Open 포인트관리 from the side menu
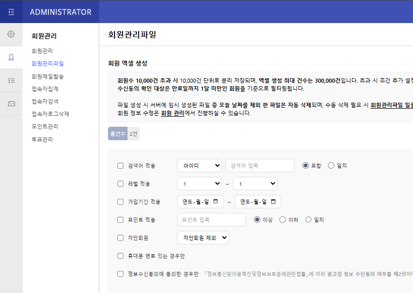 point(45,127)
